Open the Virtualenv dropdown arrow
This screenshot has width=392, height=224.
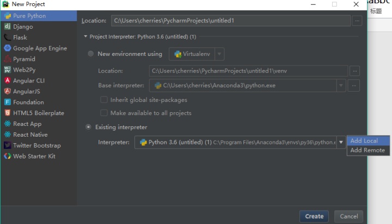[x=219, y=54]
